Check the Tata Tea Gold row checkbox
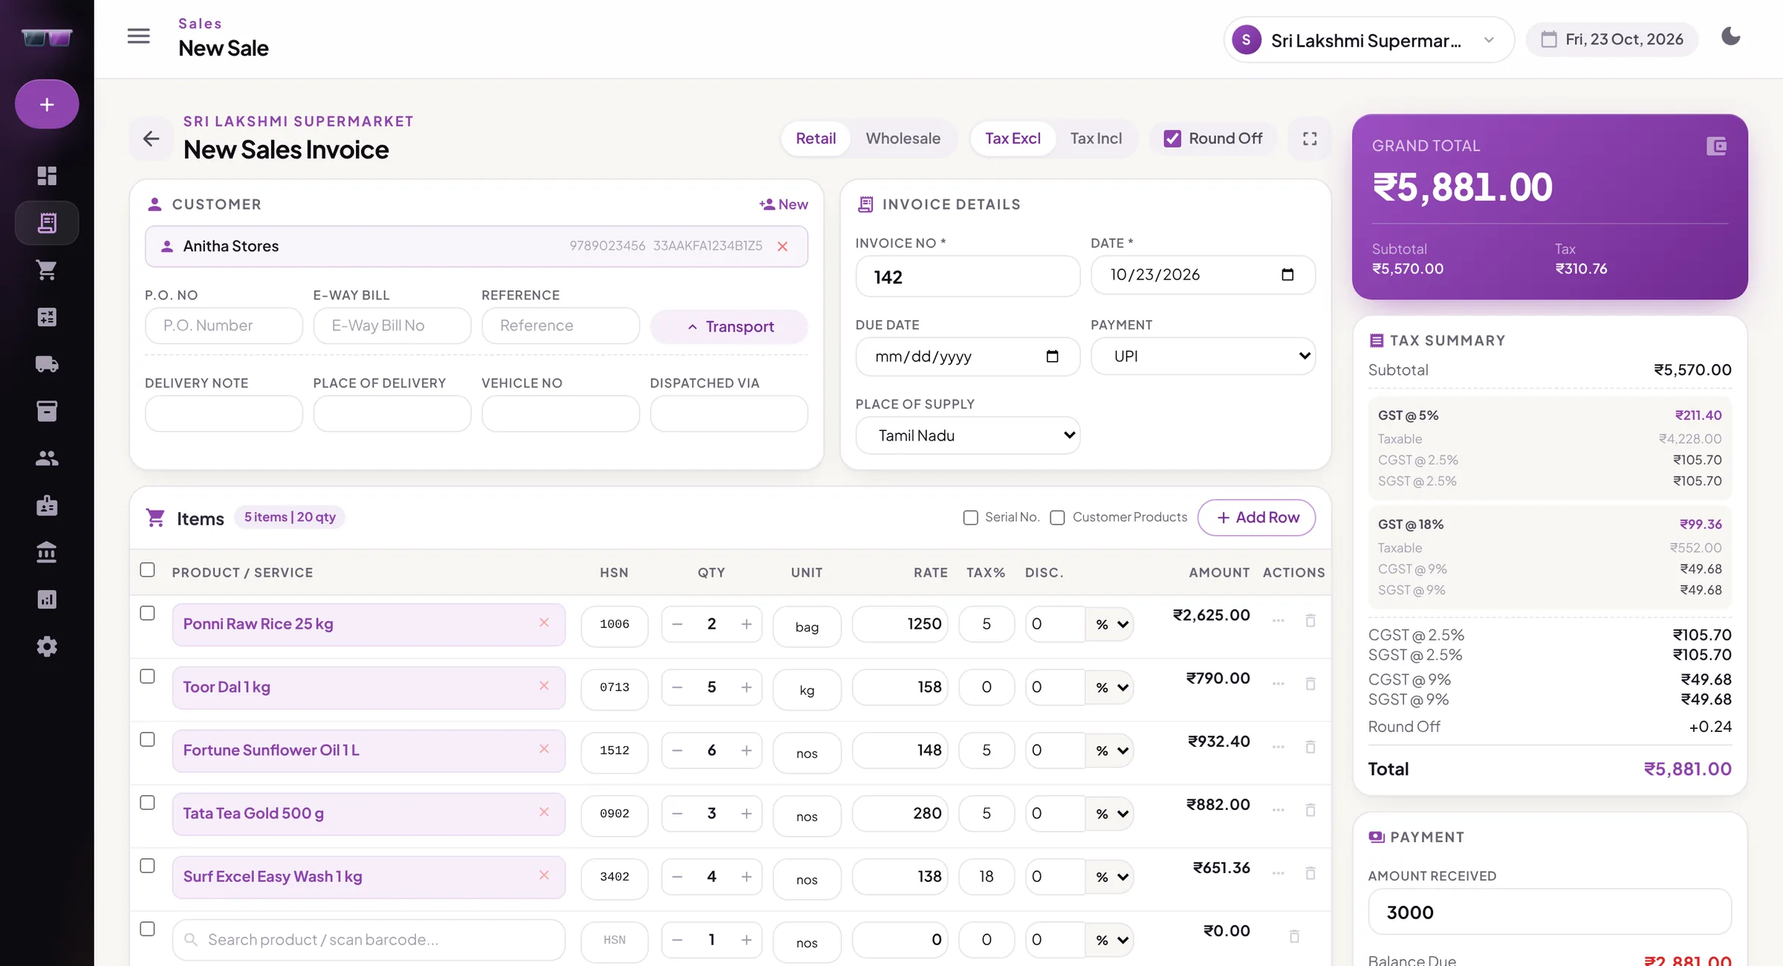The image size is (1783, 966). pos(147,803)
